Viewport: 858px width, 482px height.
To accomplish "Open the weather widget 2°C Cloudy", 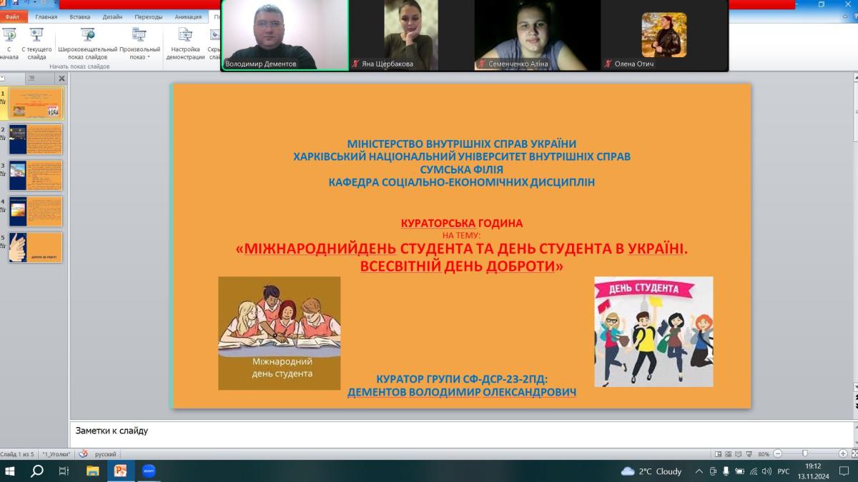I will pos(651,471).
